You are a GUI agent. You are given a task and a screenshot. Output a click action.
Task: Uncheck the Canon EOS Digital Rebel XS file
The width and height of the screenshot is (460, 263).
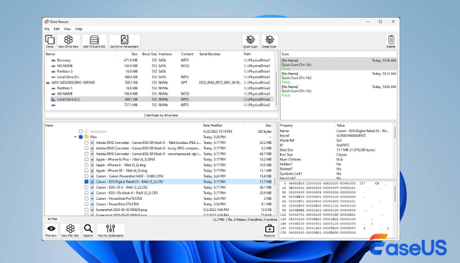click(x=86, y=181)
